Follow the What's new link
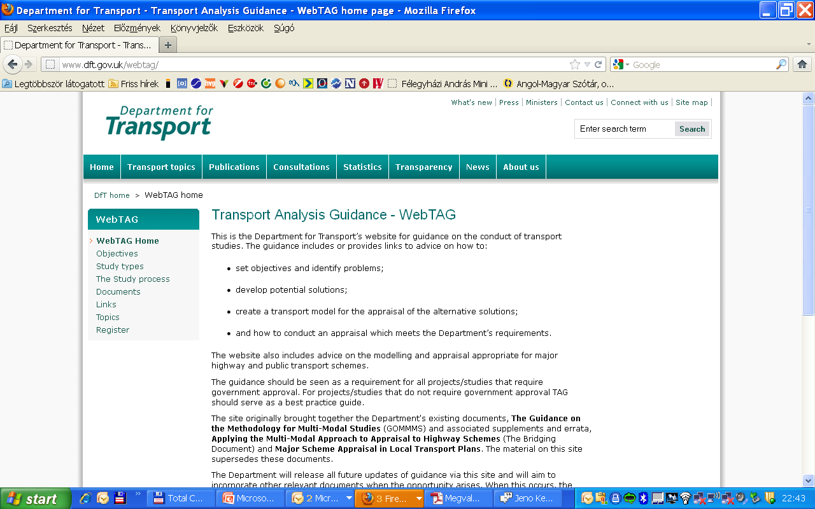The image size is (815, 509). pyautogui.click(x=471, y=102)
